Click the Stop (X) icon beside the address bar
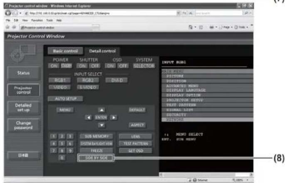 (191, 13)
